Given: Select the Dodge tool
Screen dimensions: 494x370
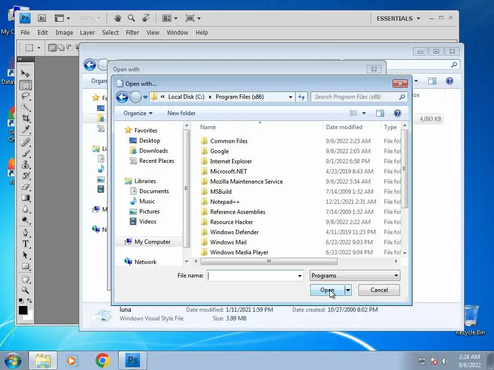Looking at the screenshot, I should 25,220.
